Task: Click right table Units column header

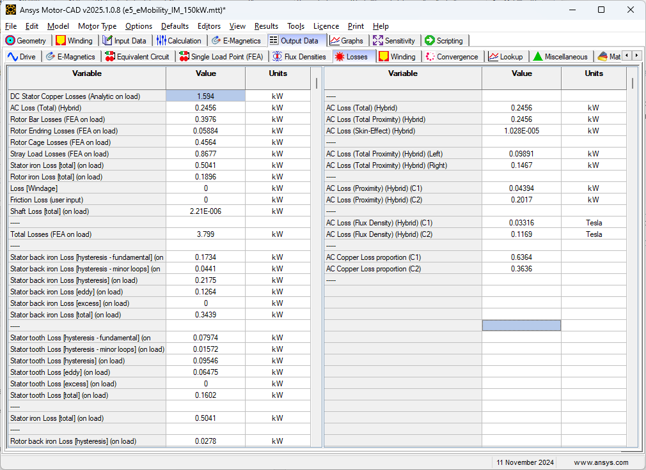Action: point(594,78)
